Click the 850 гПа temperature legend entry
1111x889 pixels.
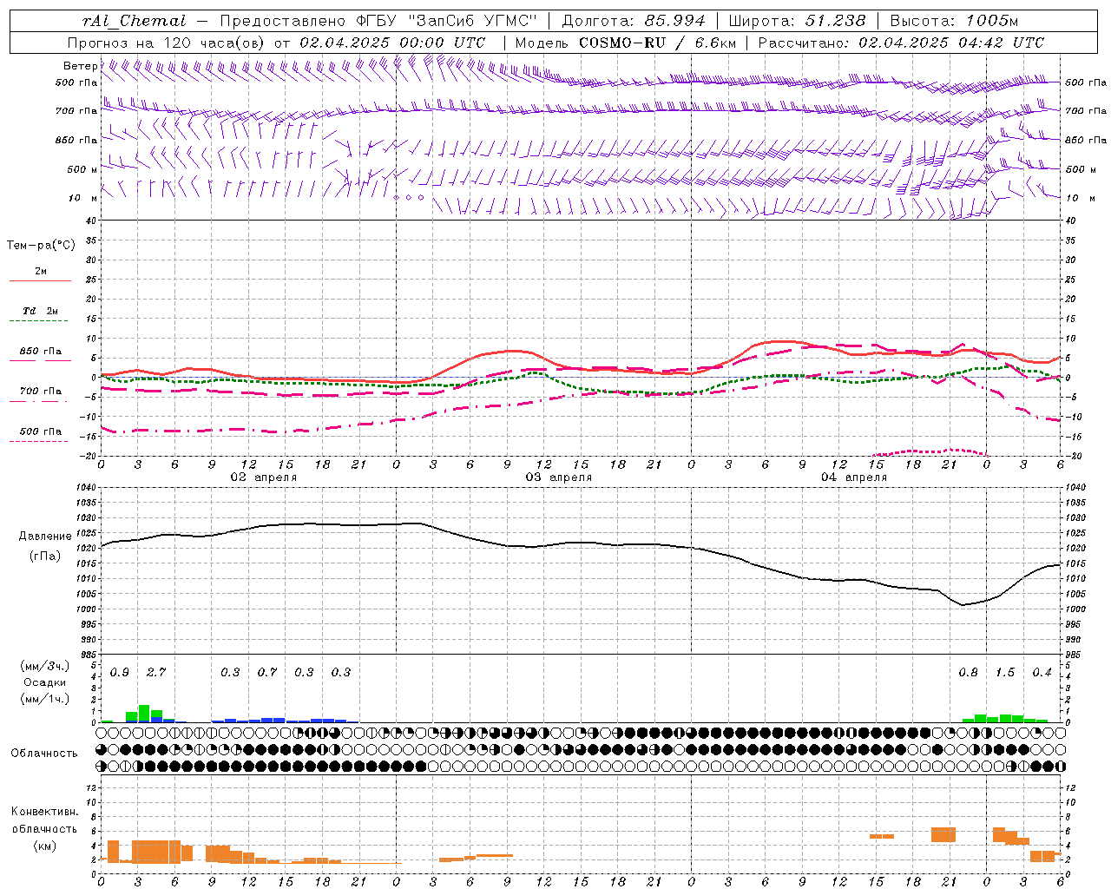click(x=41, y=352)
